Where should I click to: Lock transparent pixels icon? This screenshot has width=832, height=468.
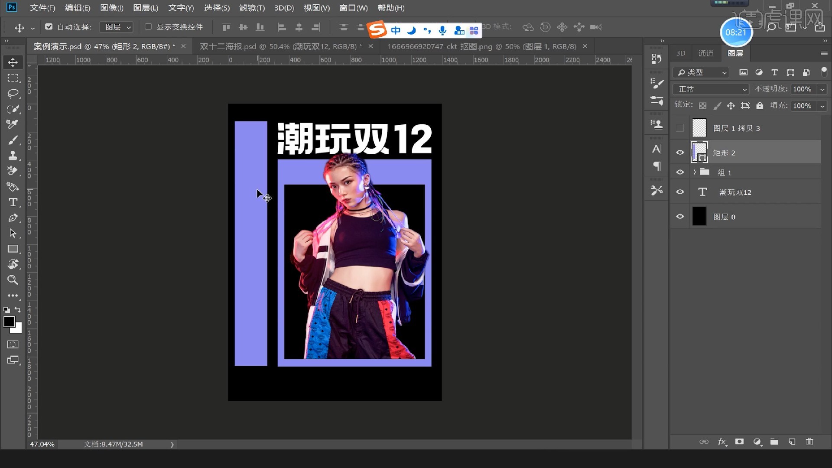[x=703, y=105]
